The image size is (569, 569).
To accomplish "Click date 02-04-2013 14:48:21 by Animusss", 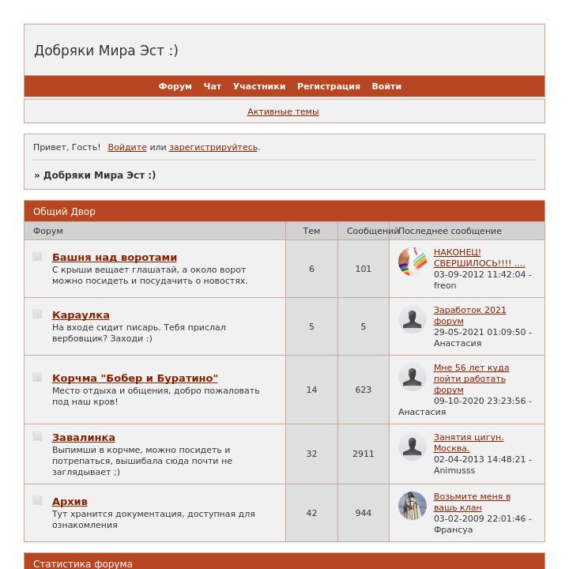I will pos(480,459).
